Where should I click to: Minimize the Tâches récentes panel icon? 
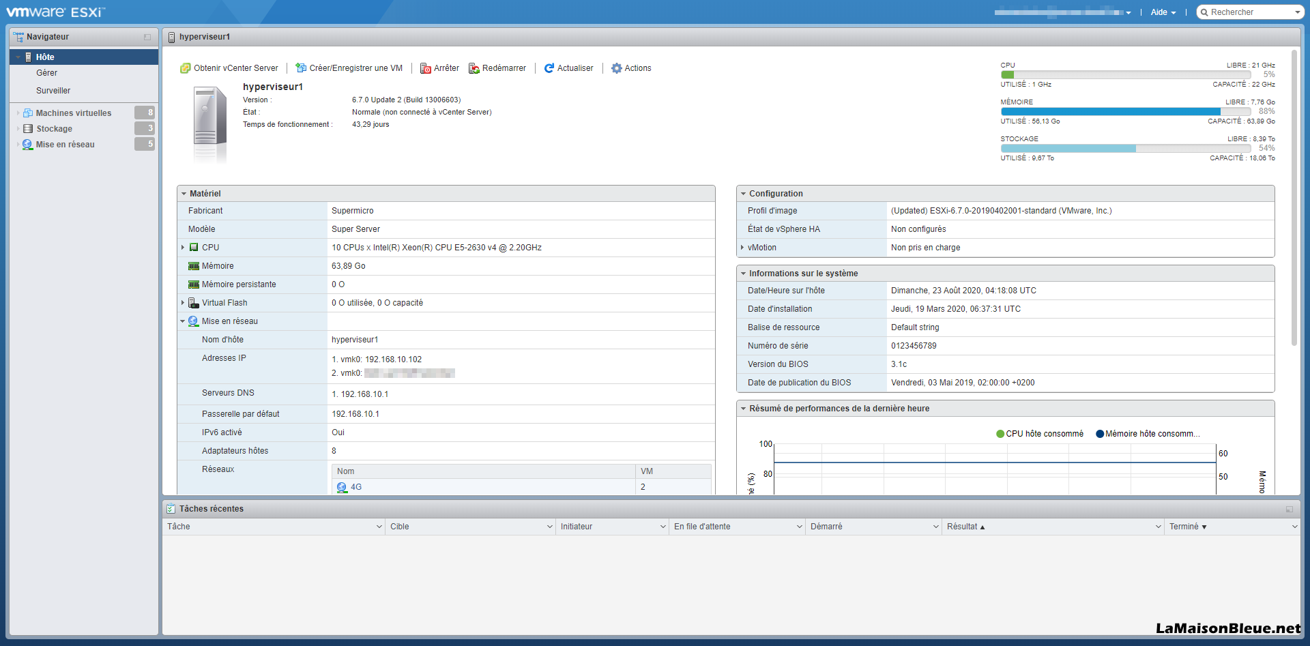click(1290, 509)
